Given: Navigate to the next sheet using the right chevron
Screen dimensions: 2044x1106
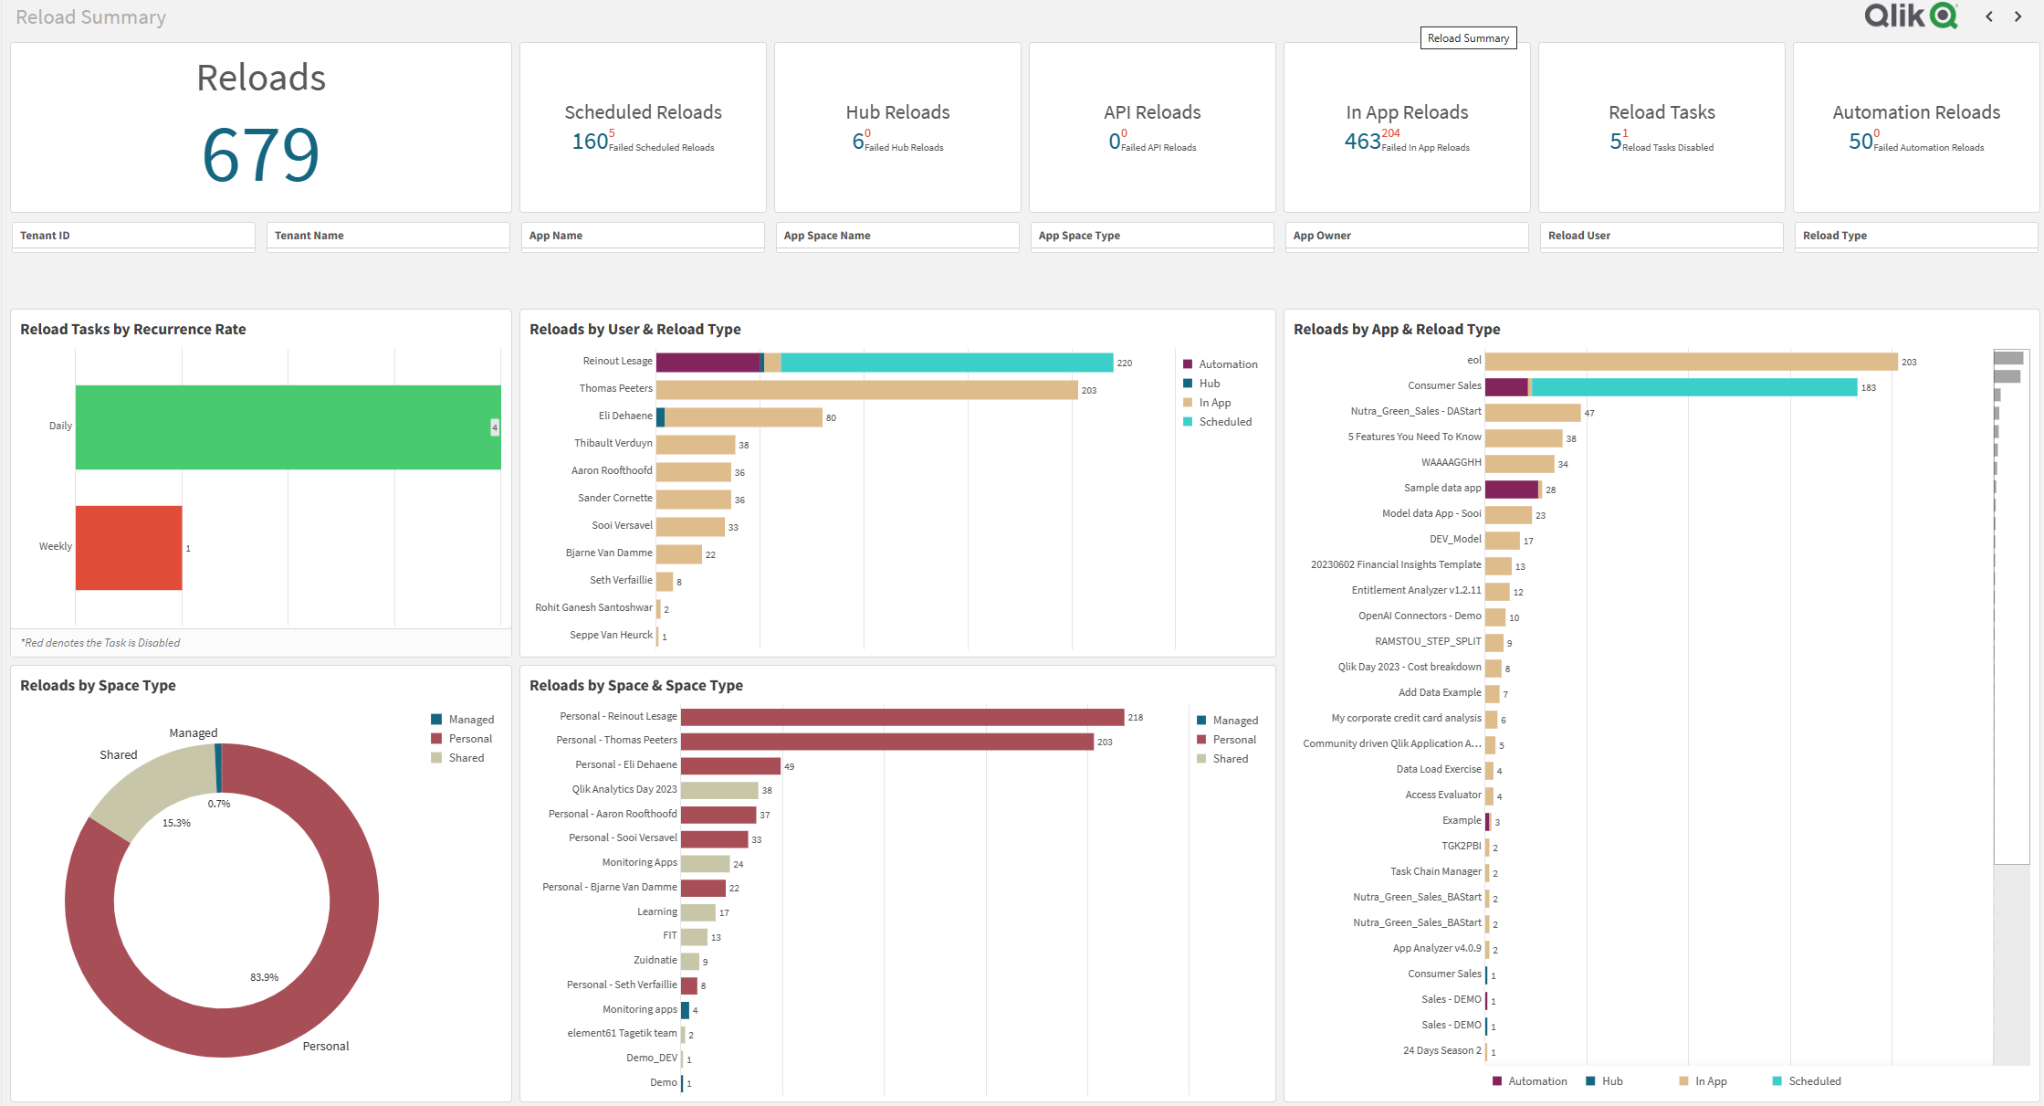Looking at the screenshot, I should click(2018, 16).
